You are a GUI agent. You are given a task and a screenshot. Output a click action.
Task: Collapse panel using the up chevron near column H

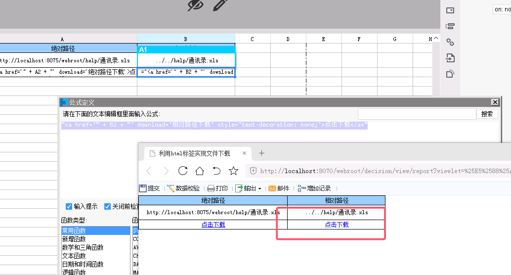(x=436, y=39)
